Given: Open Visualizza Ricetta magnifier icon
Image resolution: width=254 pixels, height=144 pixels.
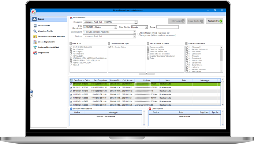Looking at the screenshot, I should click(x=35, y=31).
